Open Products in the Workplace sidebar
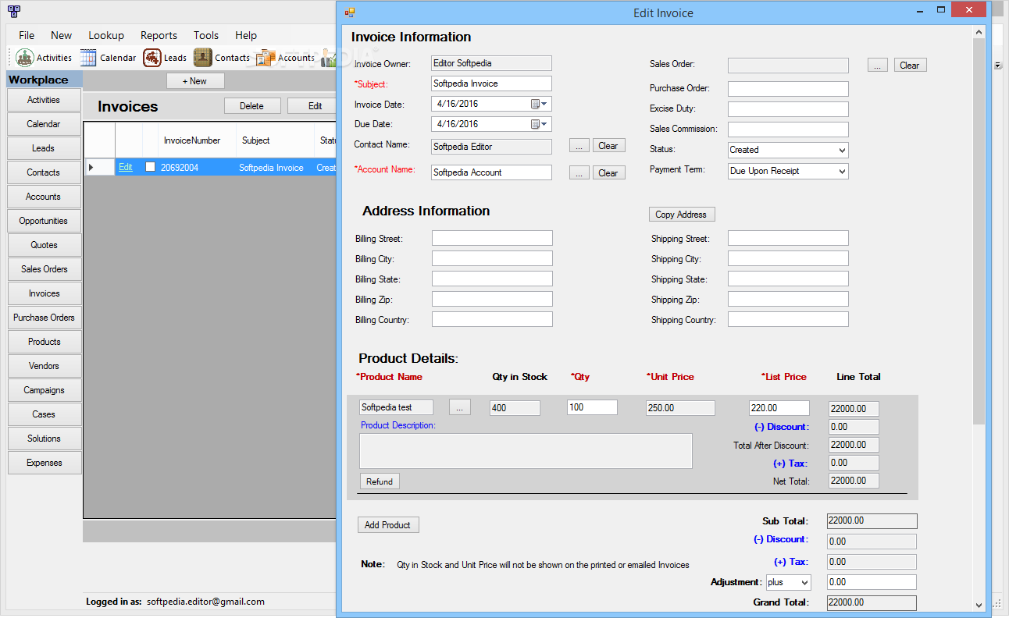The image size is (1009, 618). click(44, 342)
